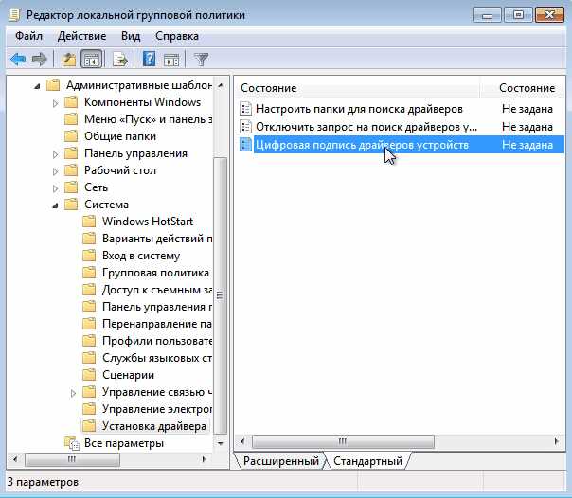Click the policy list horizontal scrollbar thumb
This screenshot has height=498, width=572.
coord(343,441)
